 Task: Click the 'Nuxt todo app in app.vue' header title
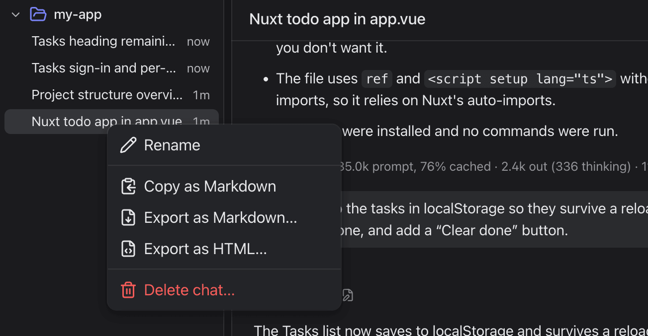click(337, 19)
